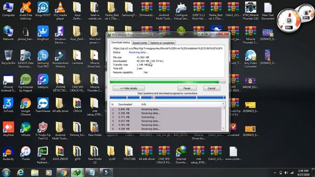Launch AnyDesk desktop shortcut
This screenshot has width=315, height=177.
[x=8, y=129]
